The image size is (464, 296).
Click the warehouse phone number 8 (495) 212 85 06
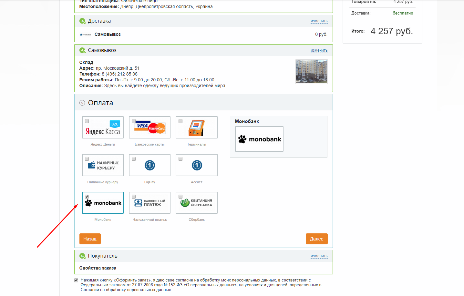(120, 74)
